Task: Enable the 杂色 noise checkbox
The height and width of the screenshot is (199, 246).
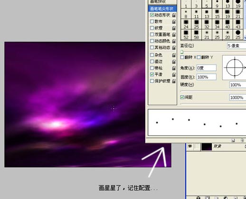Action: 152,55
